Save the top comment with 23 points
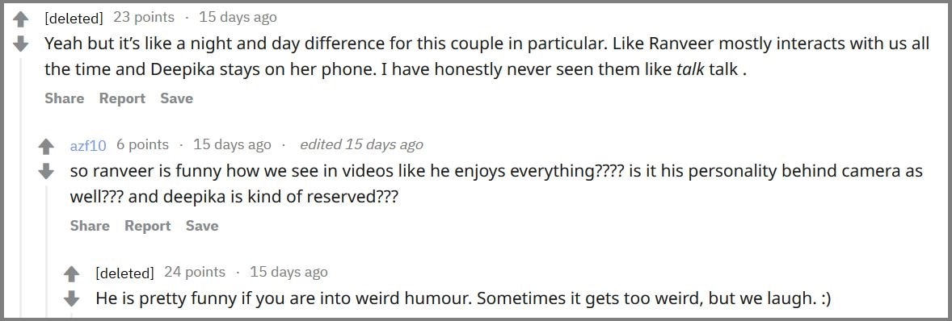Image resolution: width=952 pixels, height=321 pixels. click(177, 98)
